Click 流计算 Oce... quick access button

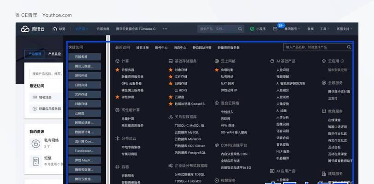pyautogui.click(x=85, y=142)
